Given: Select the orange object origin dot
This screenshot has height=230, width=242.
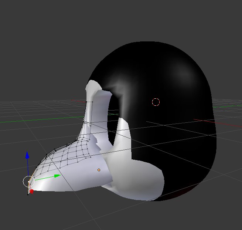Looking at the screenshot, I should pyautogui.click(x=99, y=170).
